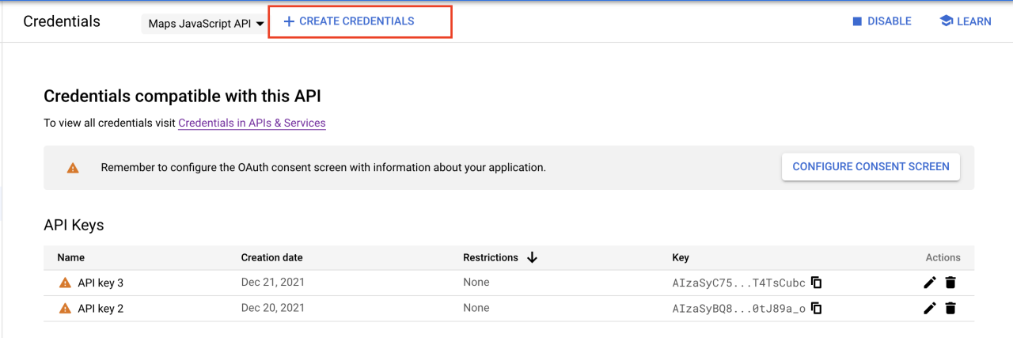The height and width of the screenshot is (338, 1013).
Task: Click the Credentials page title
Action: (62, 21)
